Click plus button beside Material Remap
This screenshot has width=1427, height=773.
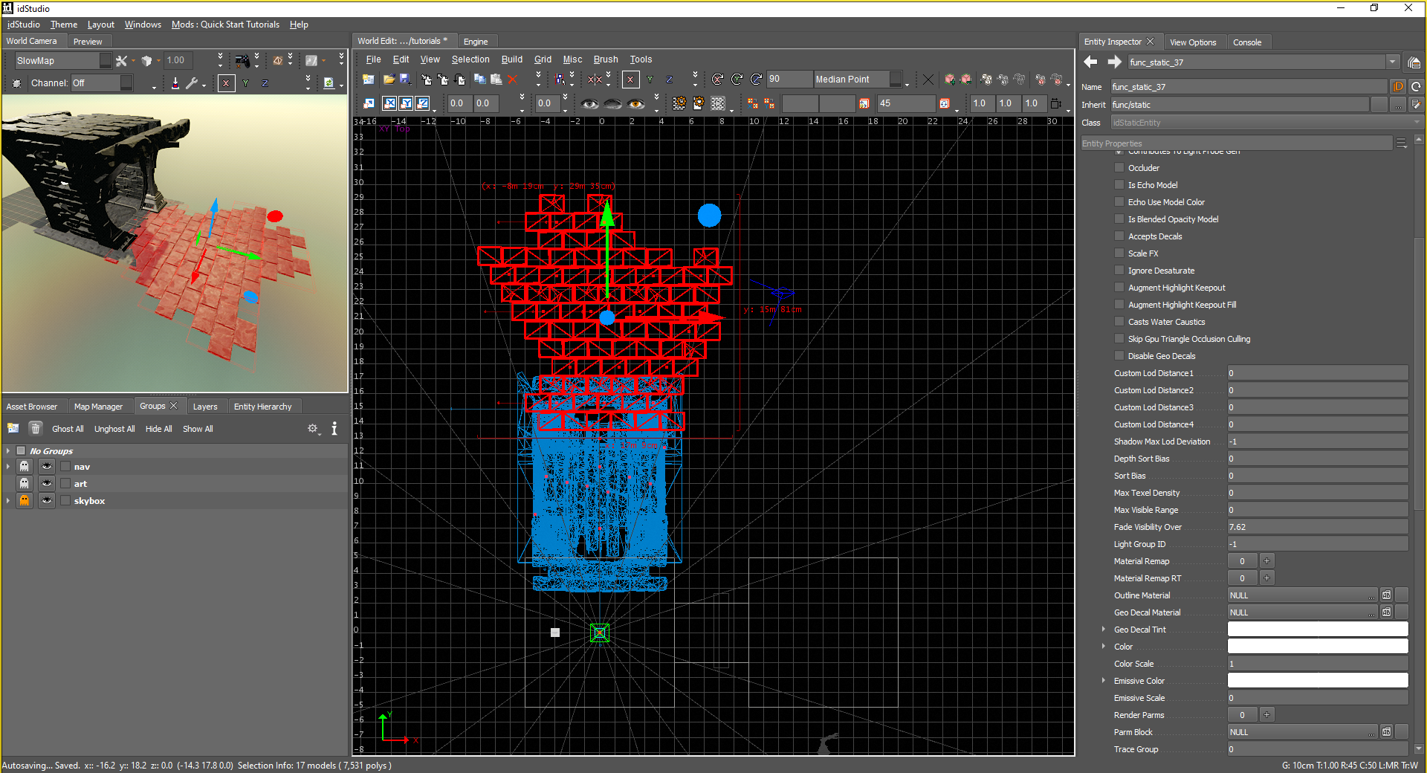[x=1266, y=561]
